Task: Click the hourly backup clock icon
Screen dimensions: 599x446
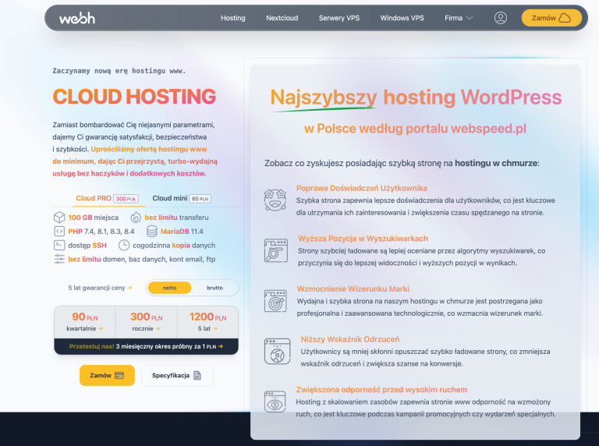Action: 125,245
